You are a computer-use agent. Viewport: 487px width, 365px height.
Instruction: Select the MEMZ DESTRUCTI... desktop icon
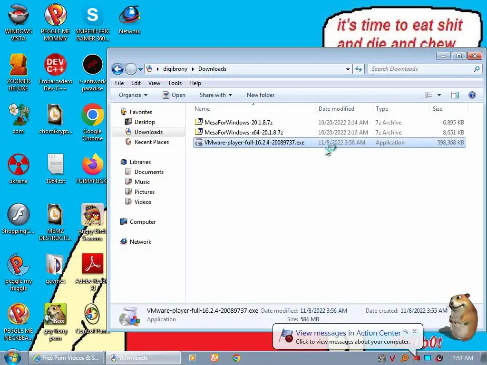(55, 222)
